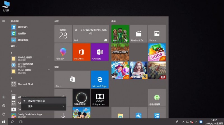Launch the Minecraft tile
This screenshot has height=125, width=224.
point(120,52)
